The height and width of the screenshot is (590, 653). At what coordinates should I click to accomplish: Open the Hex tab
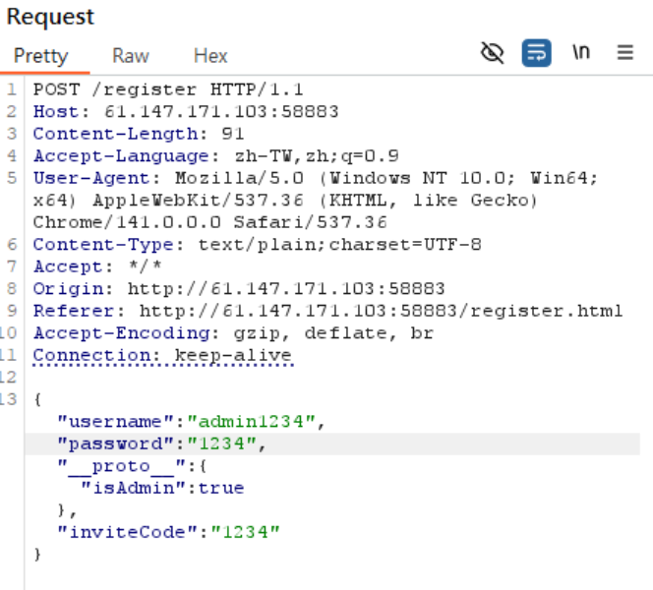pos(210,55)
